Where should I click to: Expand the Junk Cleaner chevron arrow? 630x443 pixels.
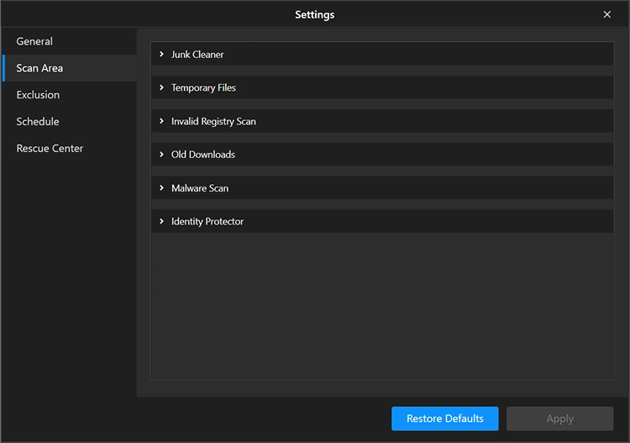point(161,55)
